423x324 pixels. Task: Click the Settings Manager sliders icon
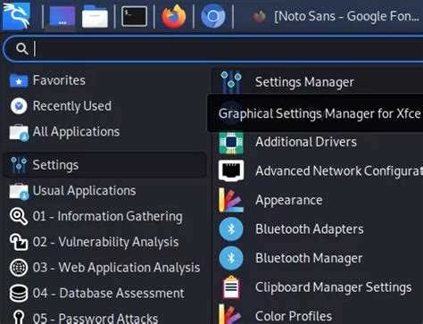[x=231, y=82]
